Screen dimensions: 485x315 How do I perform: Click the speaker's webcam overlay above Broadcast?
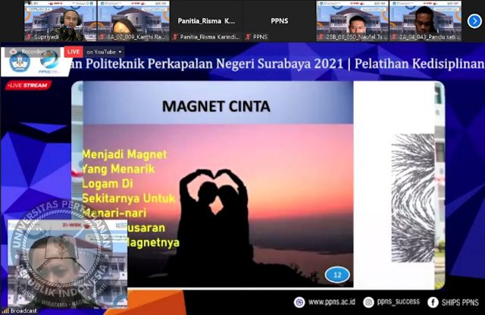pos(67,264)
